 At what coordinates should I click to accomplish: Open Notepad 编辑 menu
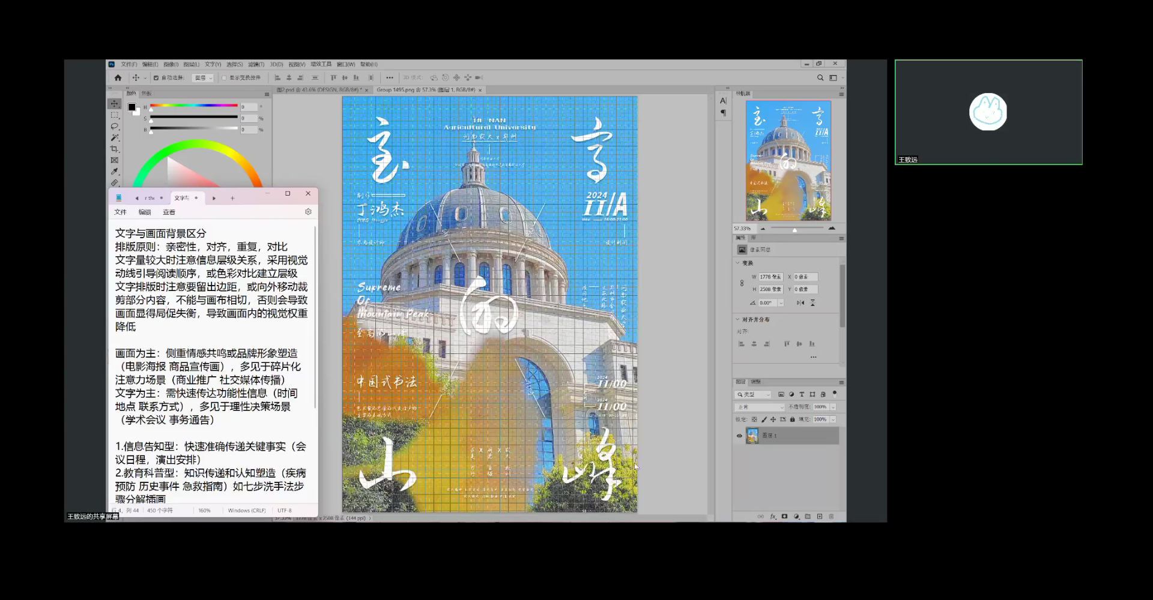[145, 212]
